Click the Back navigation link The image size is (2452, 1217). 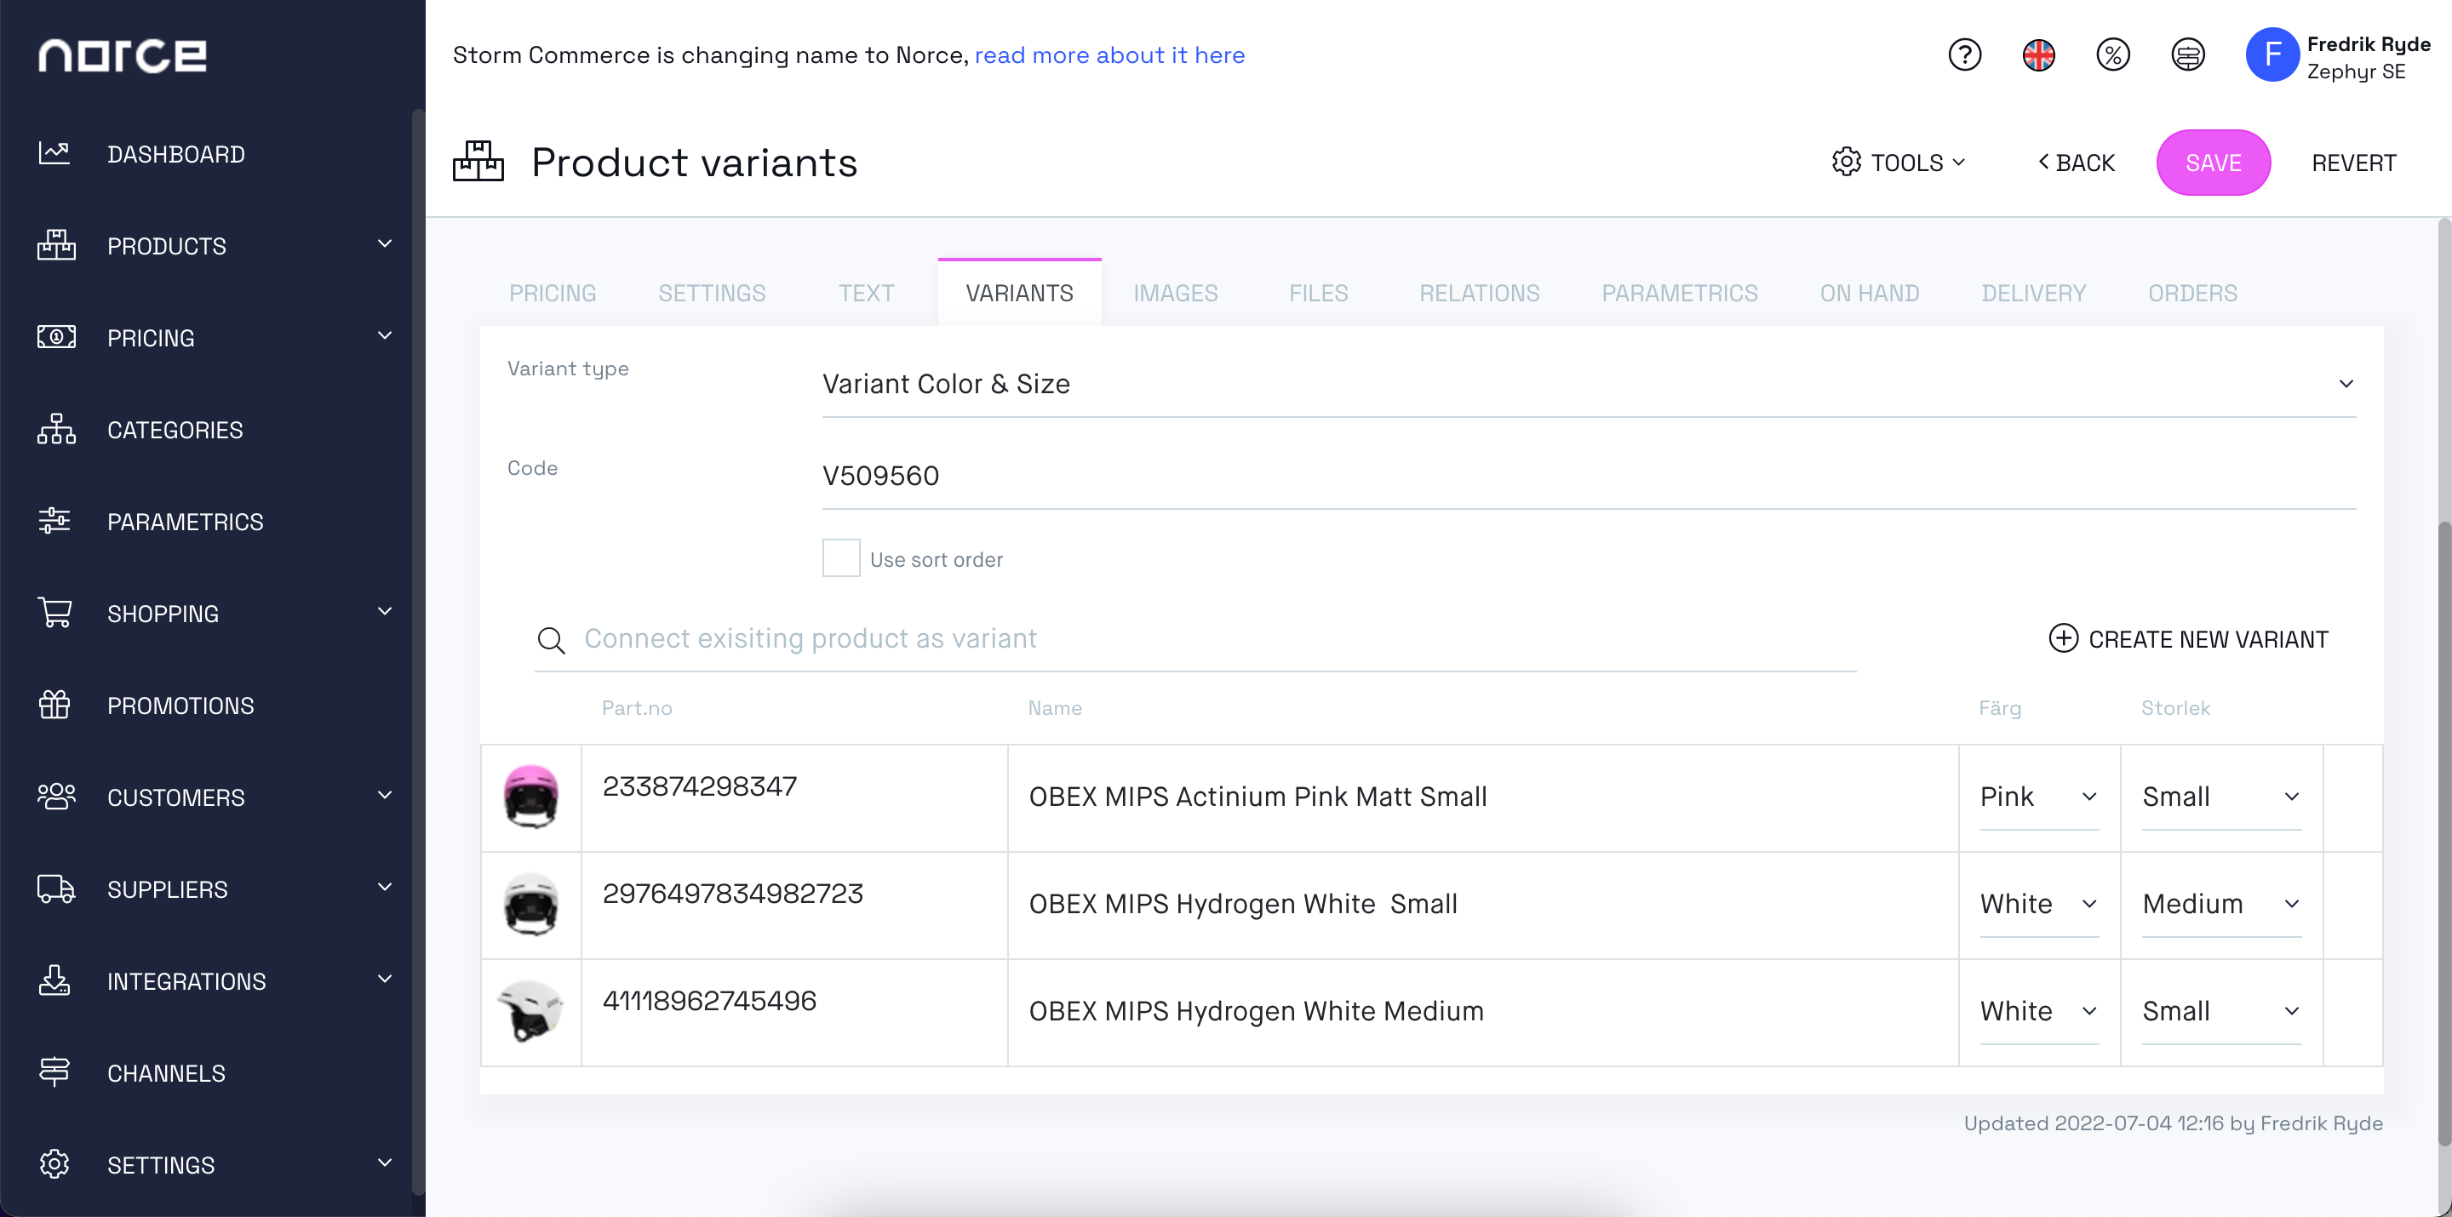pyautogui.click(x=2074, y=161)
